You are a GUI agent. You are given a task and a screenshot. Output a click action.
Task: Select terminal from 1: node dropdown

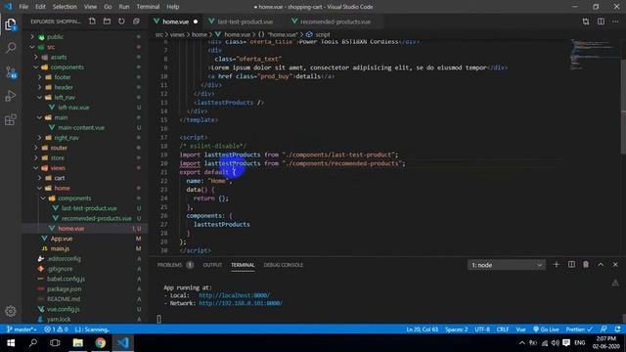coord(507,265)
